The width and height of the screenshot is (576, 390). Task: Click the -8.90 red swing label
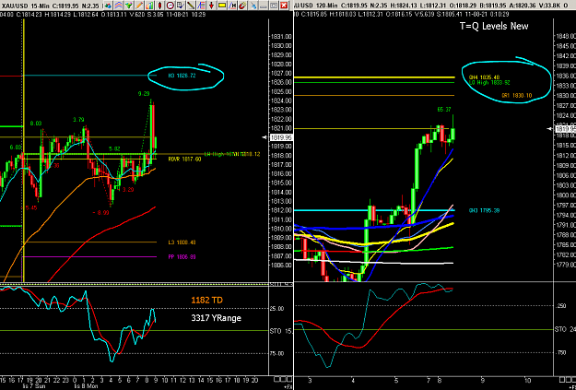click(x=100, y=212)
